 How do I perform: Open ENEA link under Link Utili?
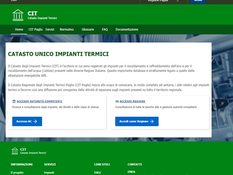click(x=98, y=173)
